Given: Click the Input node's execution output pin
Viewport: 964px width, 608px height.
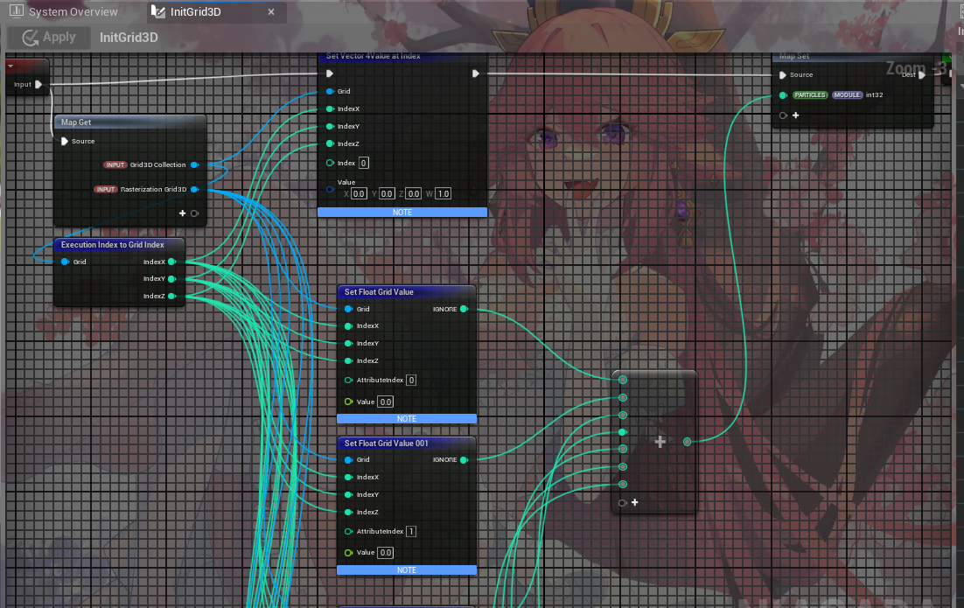Looking at the screenshot, I should coord(38,85).
